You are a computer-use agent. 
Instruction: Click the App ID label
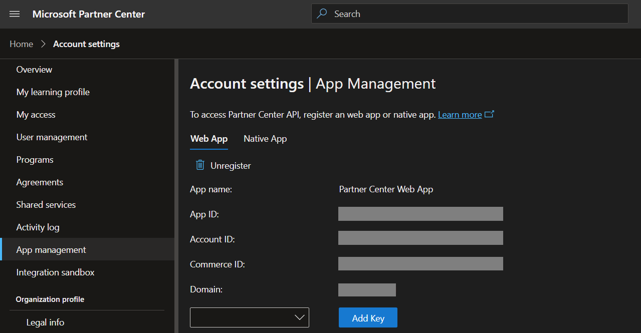coord(204,214)
